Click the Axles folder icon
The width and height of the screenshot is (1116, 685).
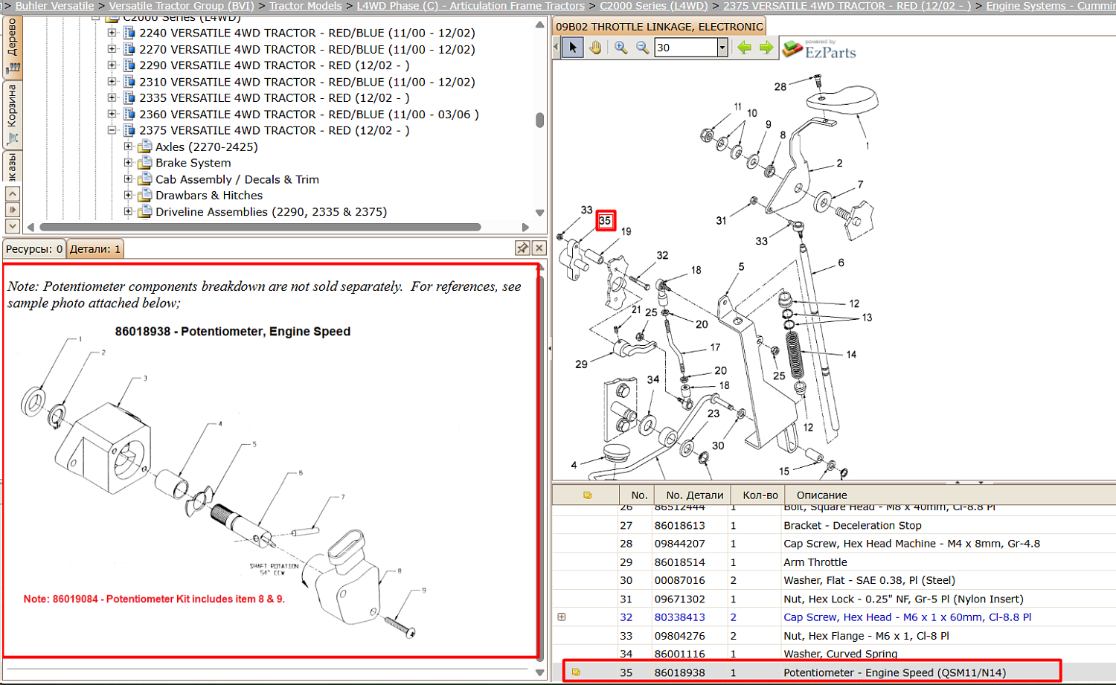click(145, 147)
